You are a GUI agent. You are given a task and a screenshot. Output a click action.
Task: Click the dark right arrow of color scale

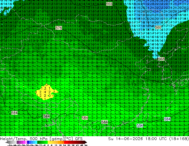(86, 142)
